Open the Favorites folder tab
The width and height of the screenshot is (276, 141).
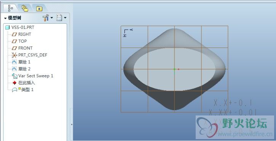pos(39,8)
